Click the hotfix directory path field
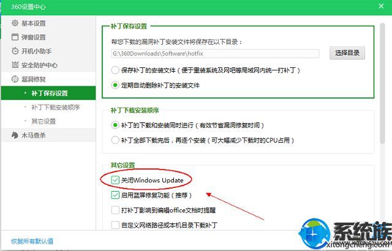This screenshot has height=251, width=392. (x=215, y=53)
